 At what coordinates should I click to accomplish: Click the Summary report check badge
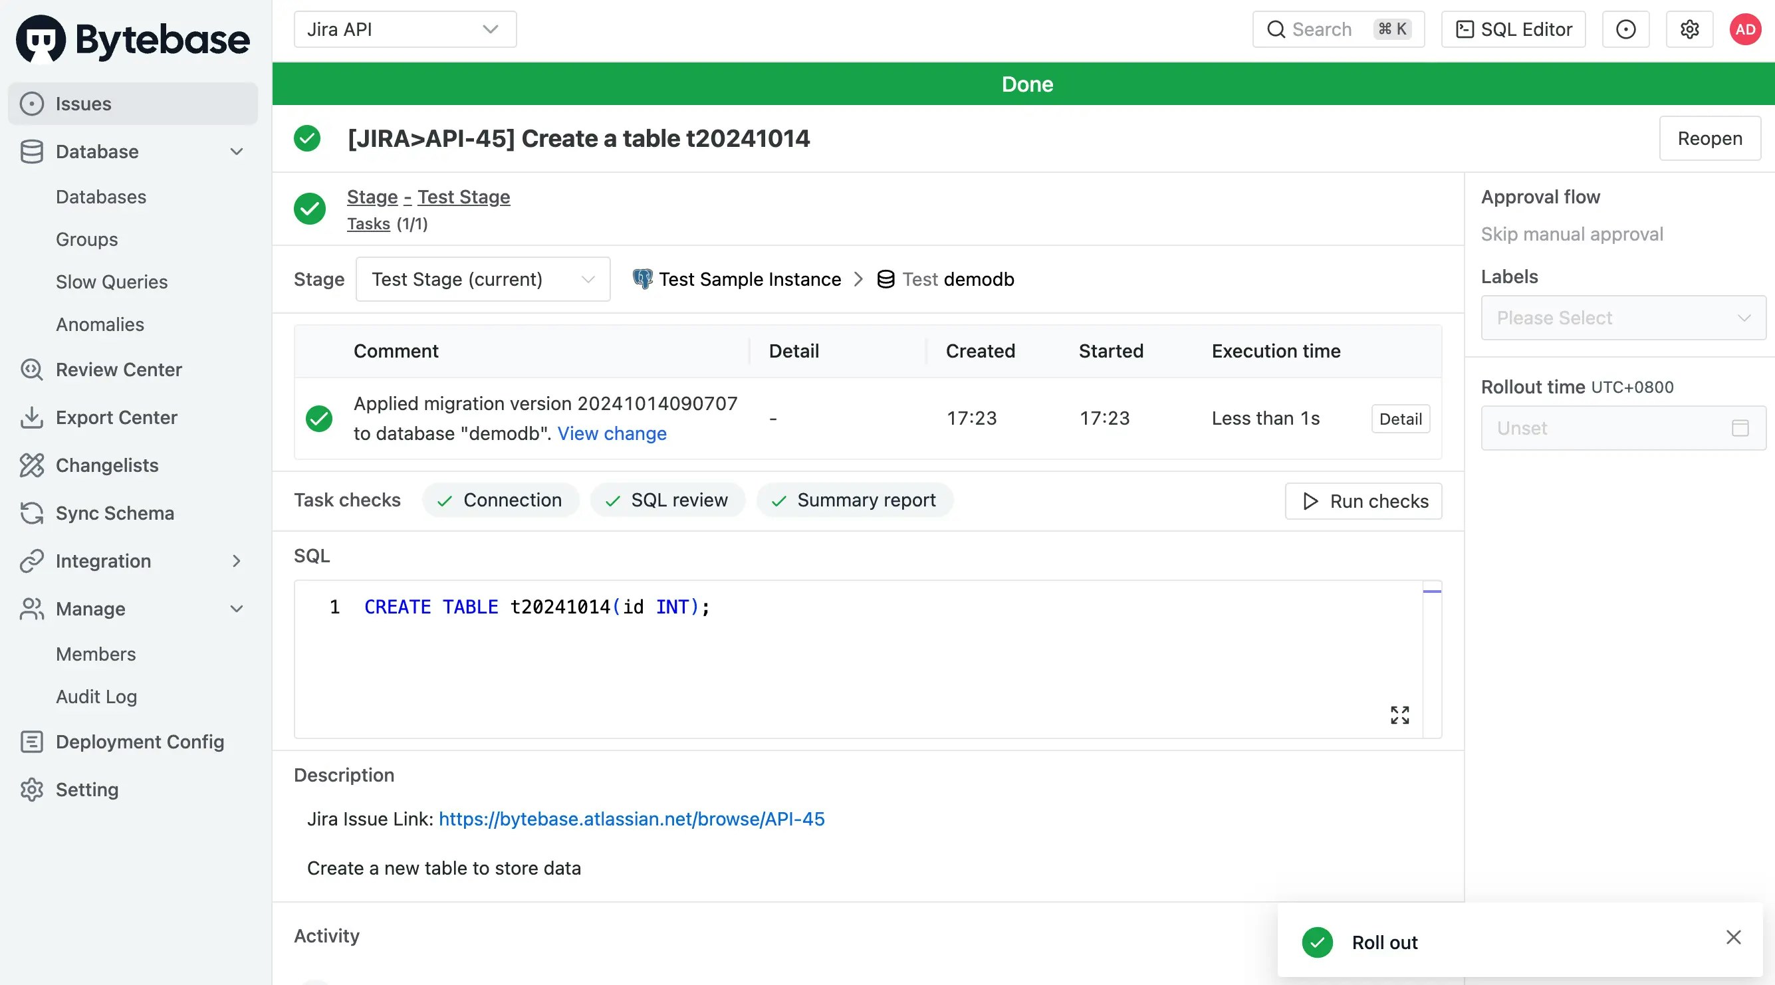[x=854, y=500]
